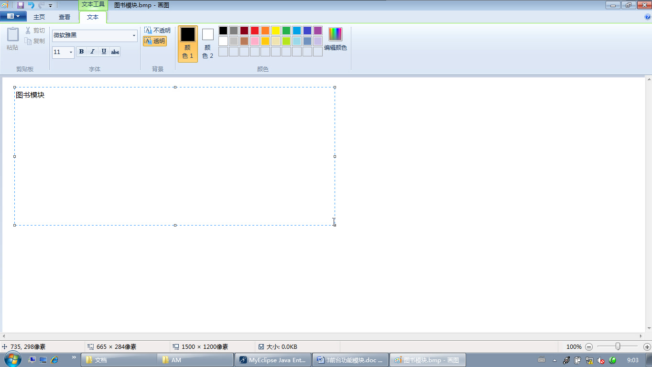Switch to the 主页 ribbon tab
The width and height of the screenshot is (652, 367).
(x=39, y=17)
